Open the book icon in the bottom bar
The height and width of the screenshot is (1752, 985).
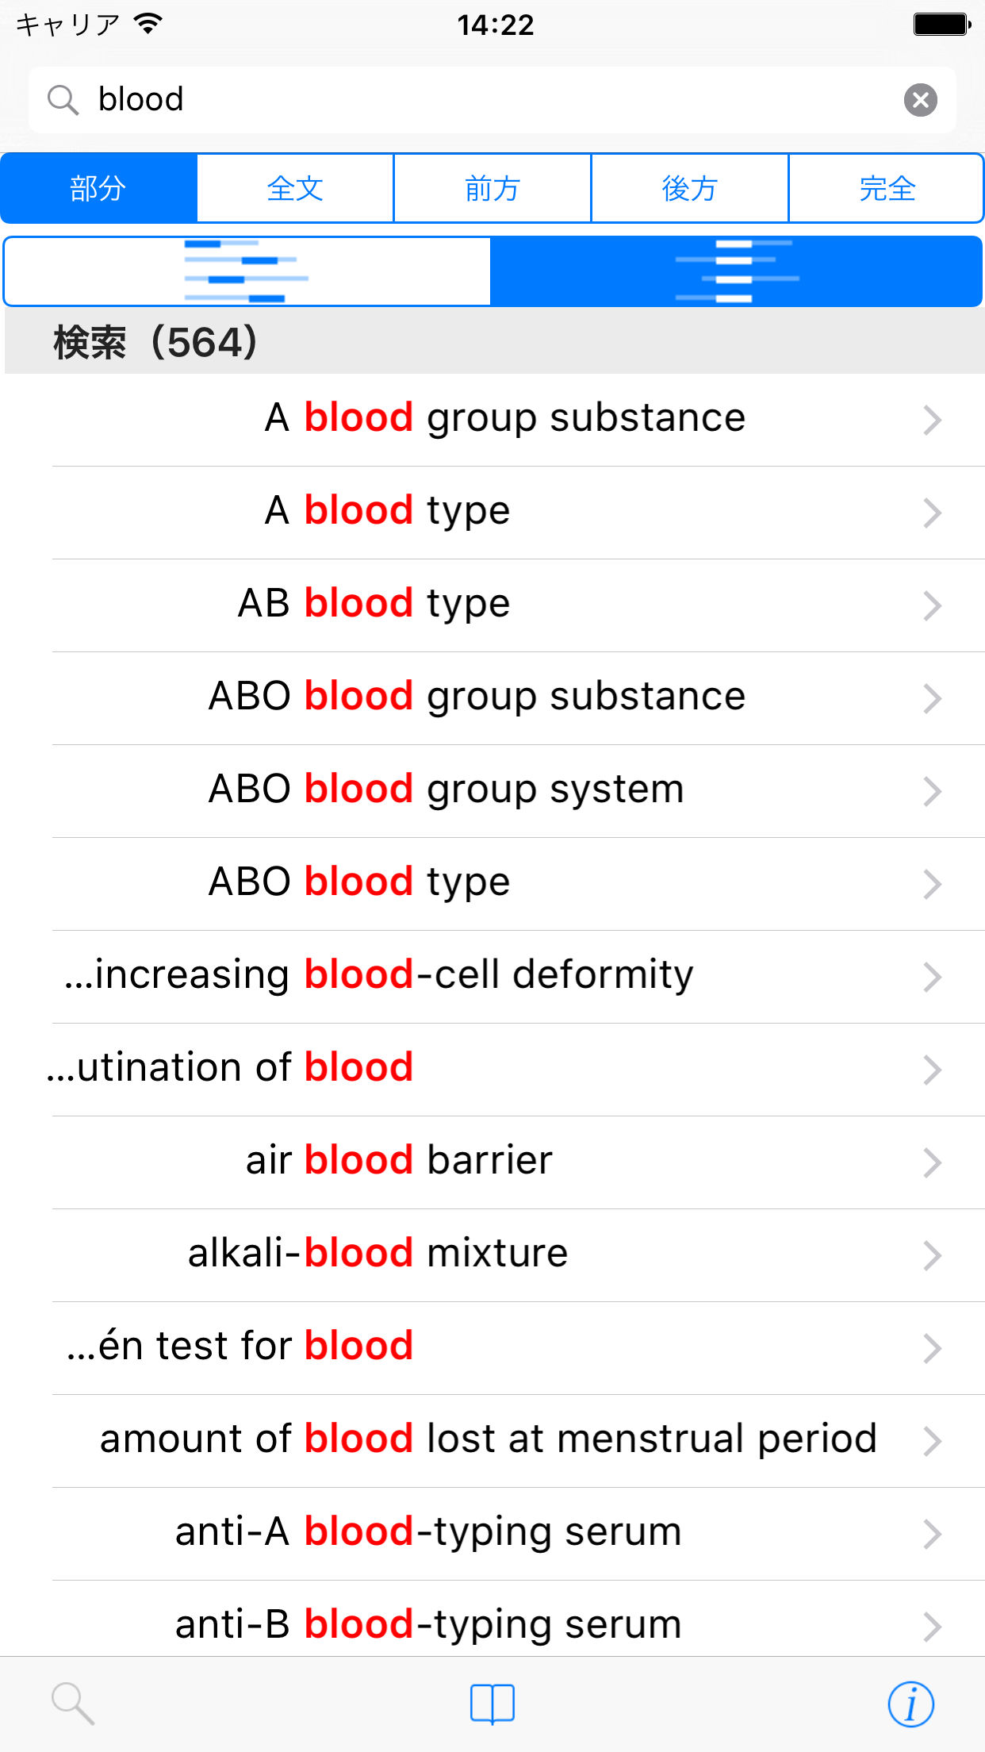[492, 1703]
